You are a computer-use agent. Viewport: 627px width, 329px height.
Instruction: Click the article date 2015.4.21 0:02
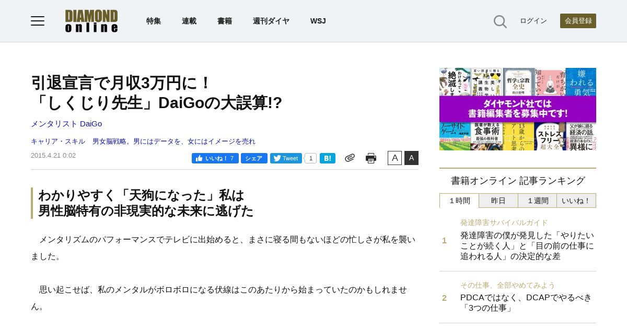(53, 156)
